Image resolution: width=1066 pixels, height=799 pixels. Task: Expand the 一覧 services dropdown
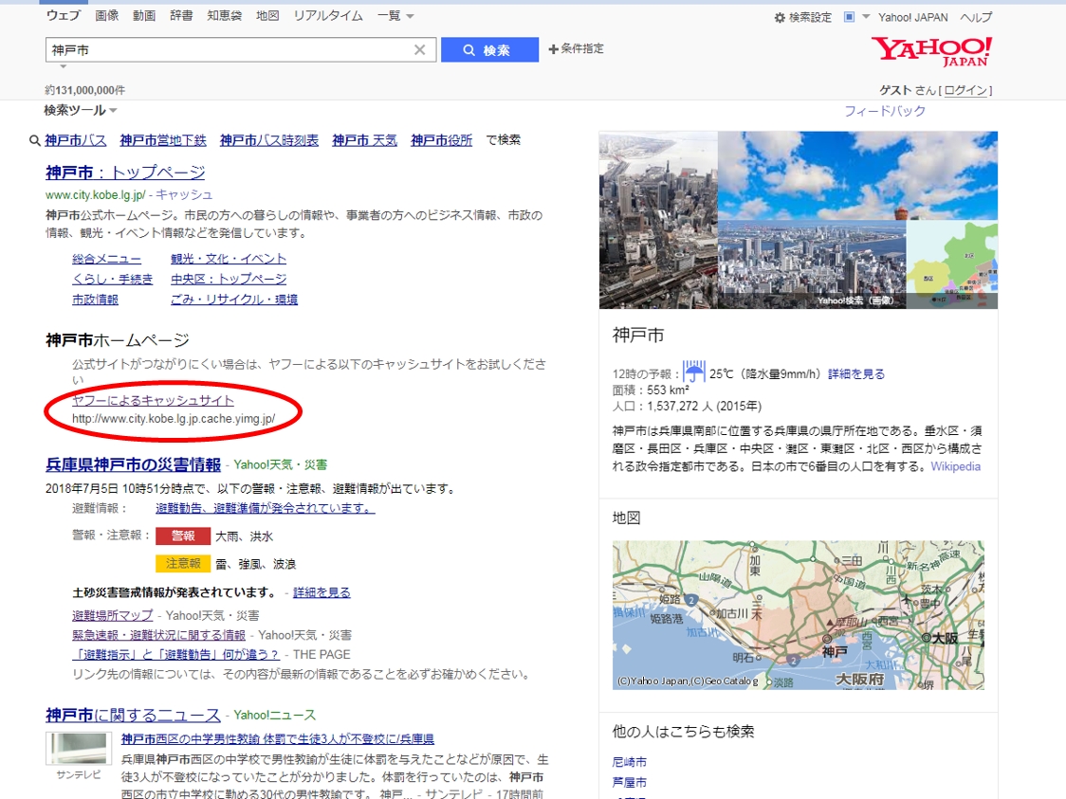395,15
